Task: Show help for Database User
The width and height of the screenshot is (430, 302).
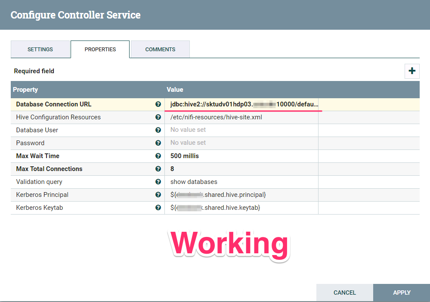Action: pos(158,130)
